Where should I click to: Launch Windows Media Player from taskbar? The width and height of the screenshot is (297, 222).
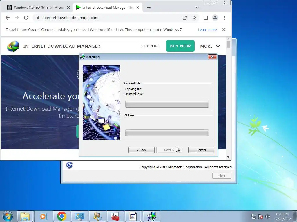(43, 216)
